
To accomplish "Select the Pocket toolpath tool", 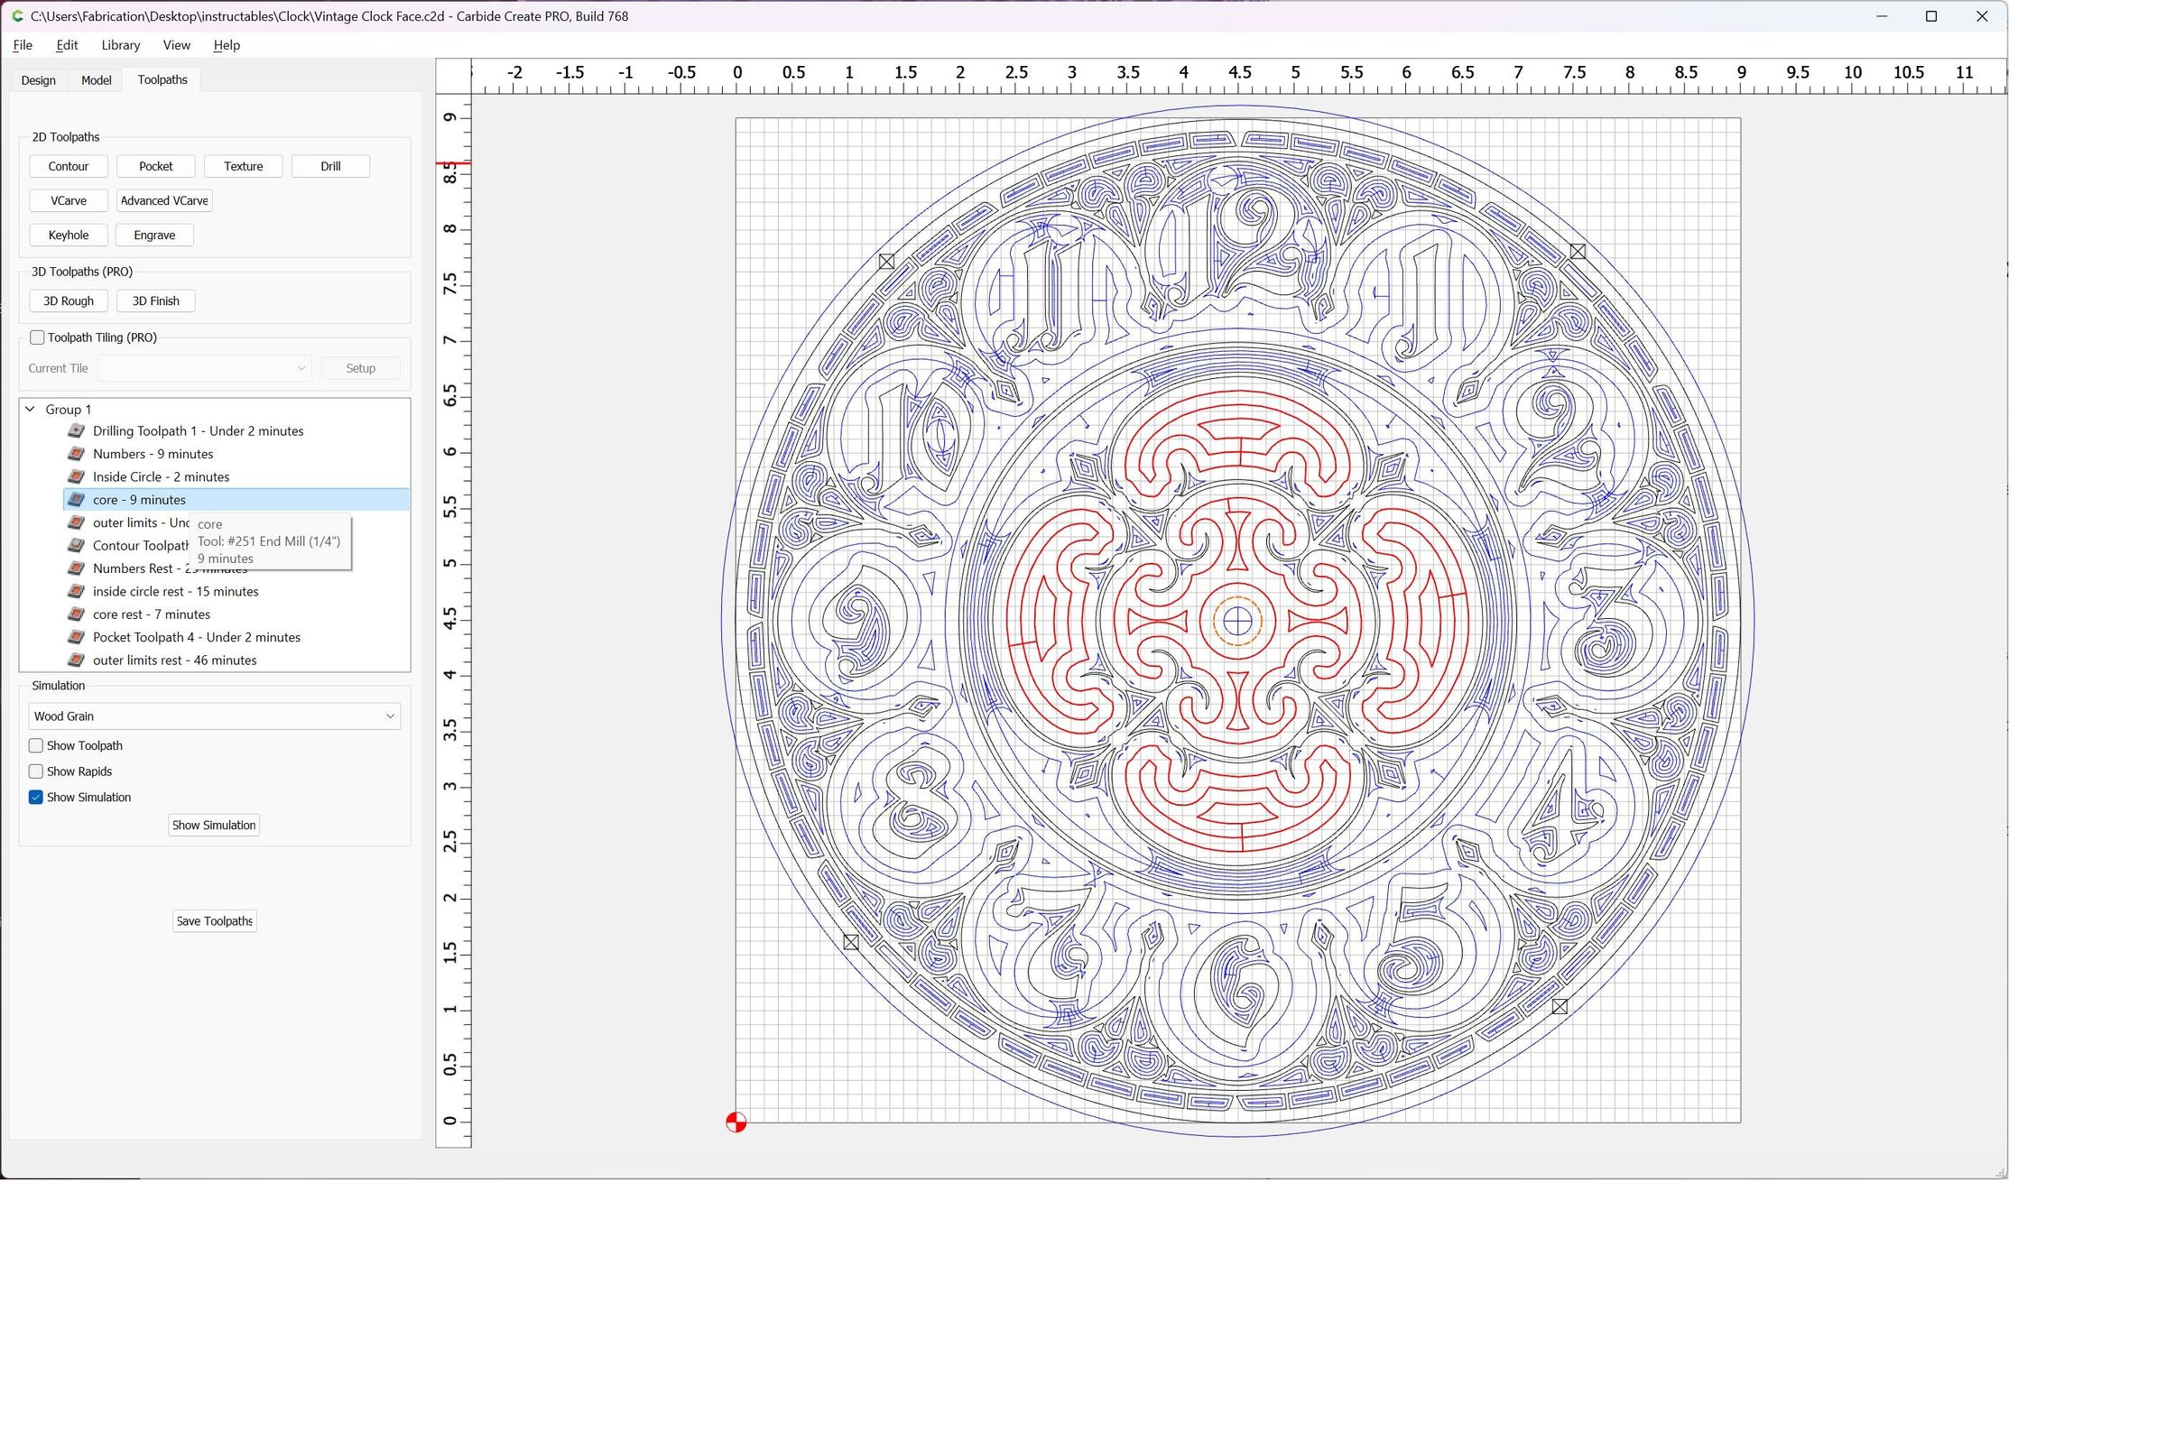I will pos(155,165).
